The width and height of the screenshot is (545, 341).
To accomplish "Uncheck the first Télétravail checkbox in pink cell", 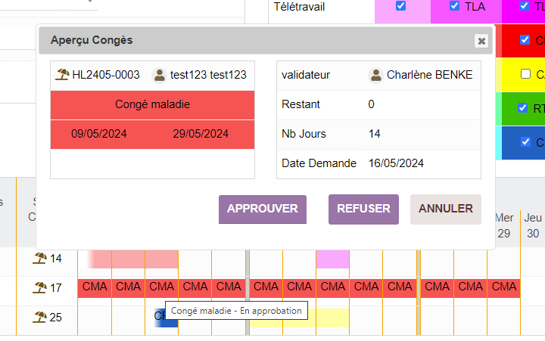I will [401, 6].
